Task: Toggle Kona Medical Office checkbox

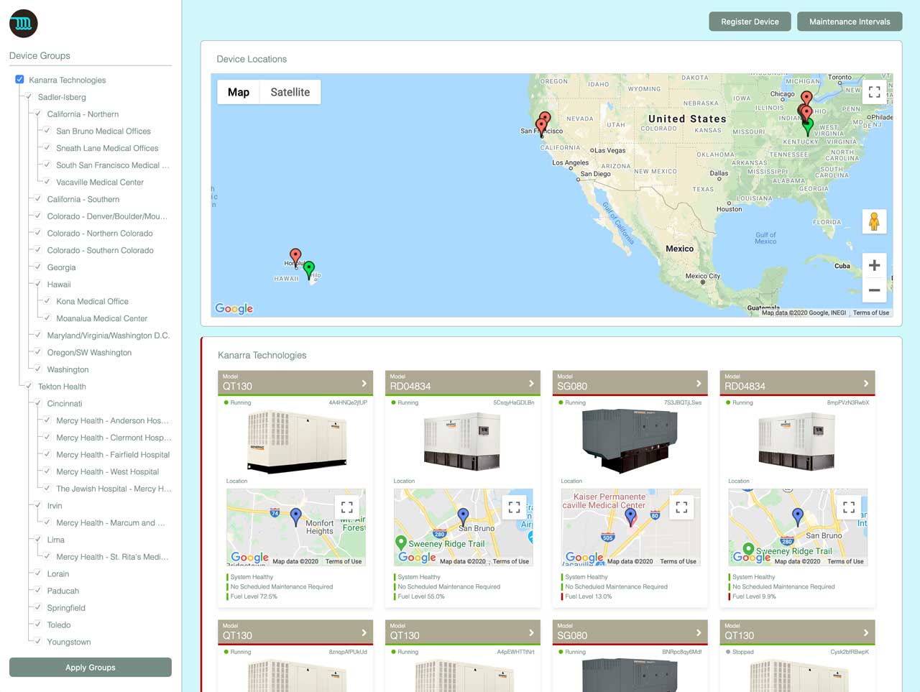Action: (x=47, y=301)
